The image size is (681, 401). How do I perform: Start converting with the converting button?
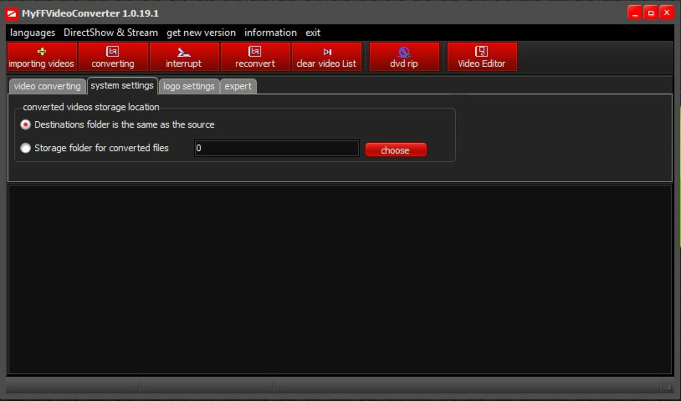coord(113,57)
